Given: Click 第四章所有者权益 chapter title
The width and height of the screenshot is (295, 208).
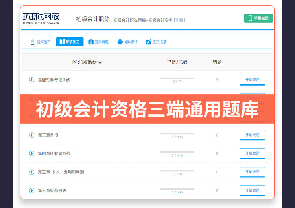Looking at the screenshot, I should pyautogui.click(x=54, y=153).
